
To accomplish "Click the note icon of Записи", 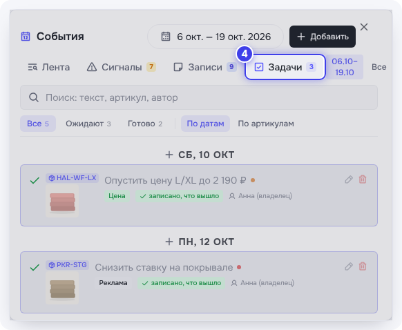I will tap(178, 67).
